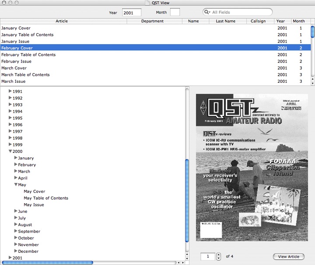Expand February under 2000

pyautogui.click(x=16, y=164)
